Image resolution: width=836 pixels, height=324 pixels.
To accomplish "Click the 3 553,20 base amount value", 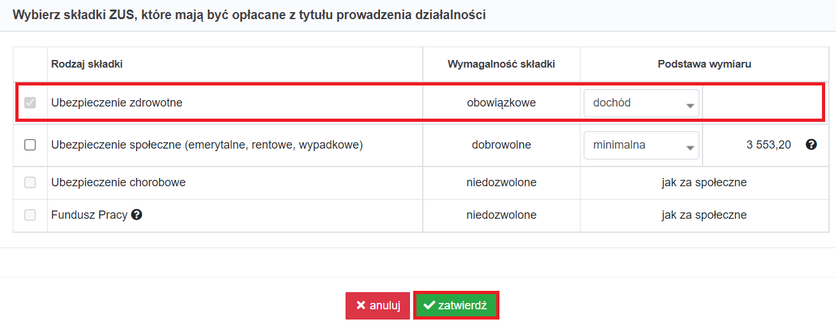I will 769,145.
